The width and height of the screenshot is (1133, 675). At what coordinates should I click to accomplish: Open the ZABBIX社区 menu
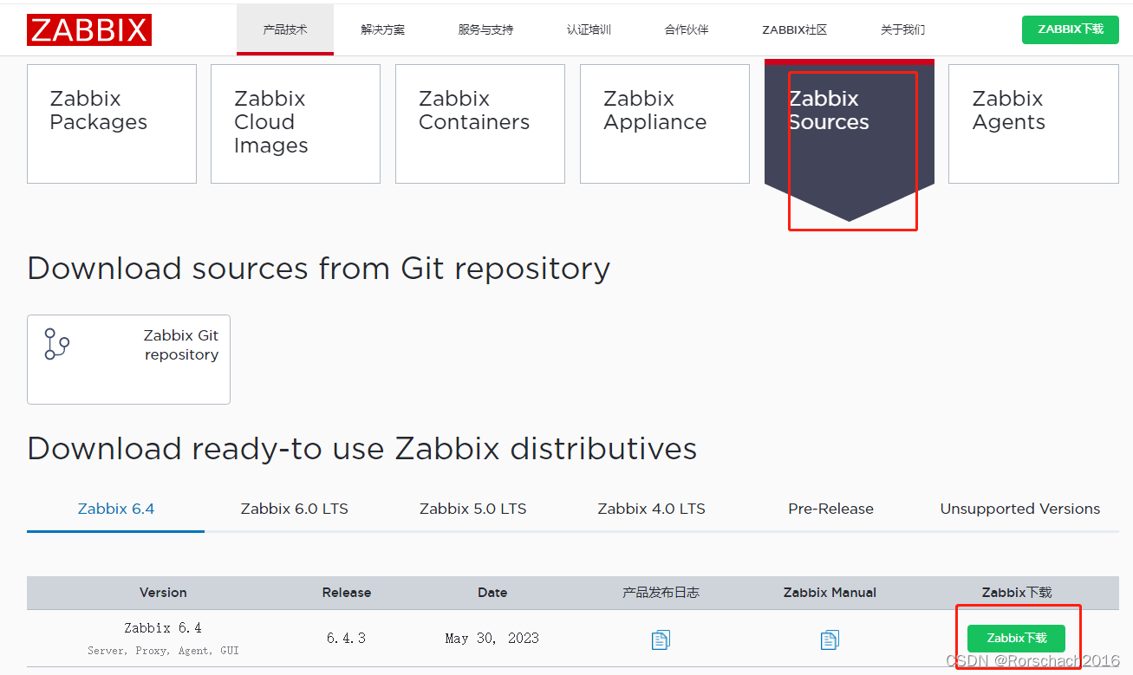(795, 29)
